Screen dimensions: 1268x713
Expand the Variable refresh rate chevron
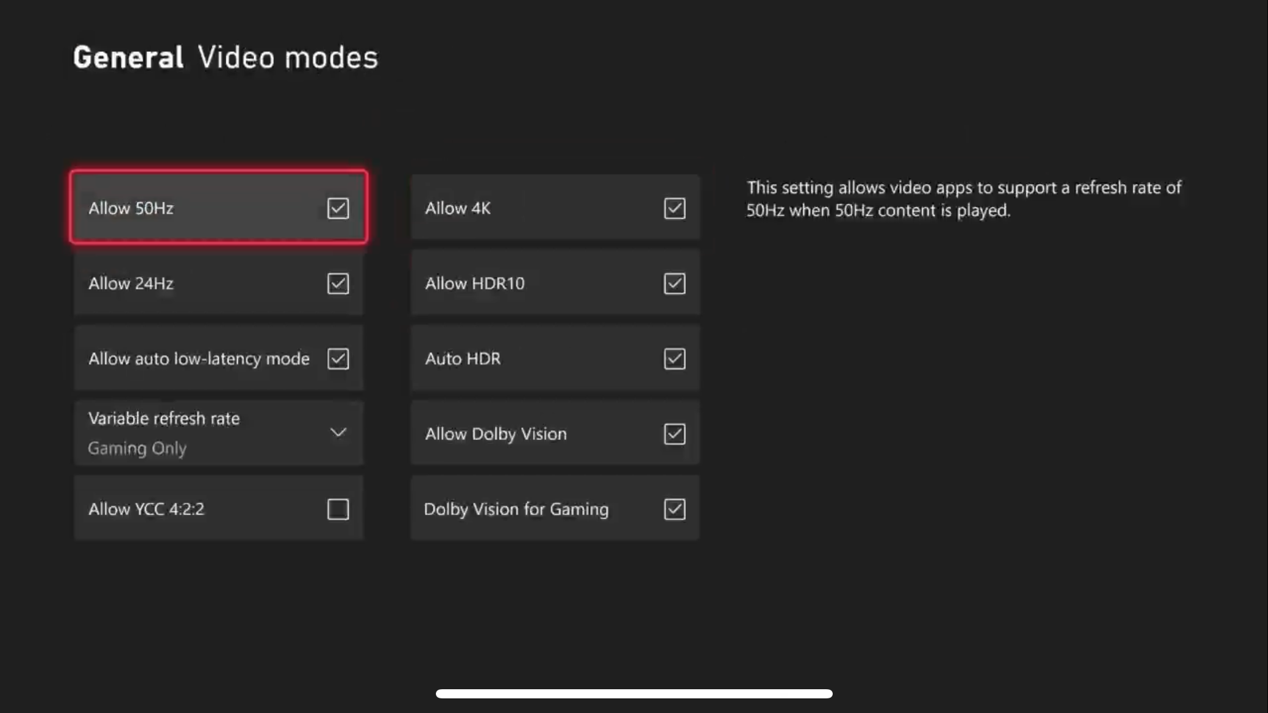click(x=338, y=433)
